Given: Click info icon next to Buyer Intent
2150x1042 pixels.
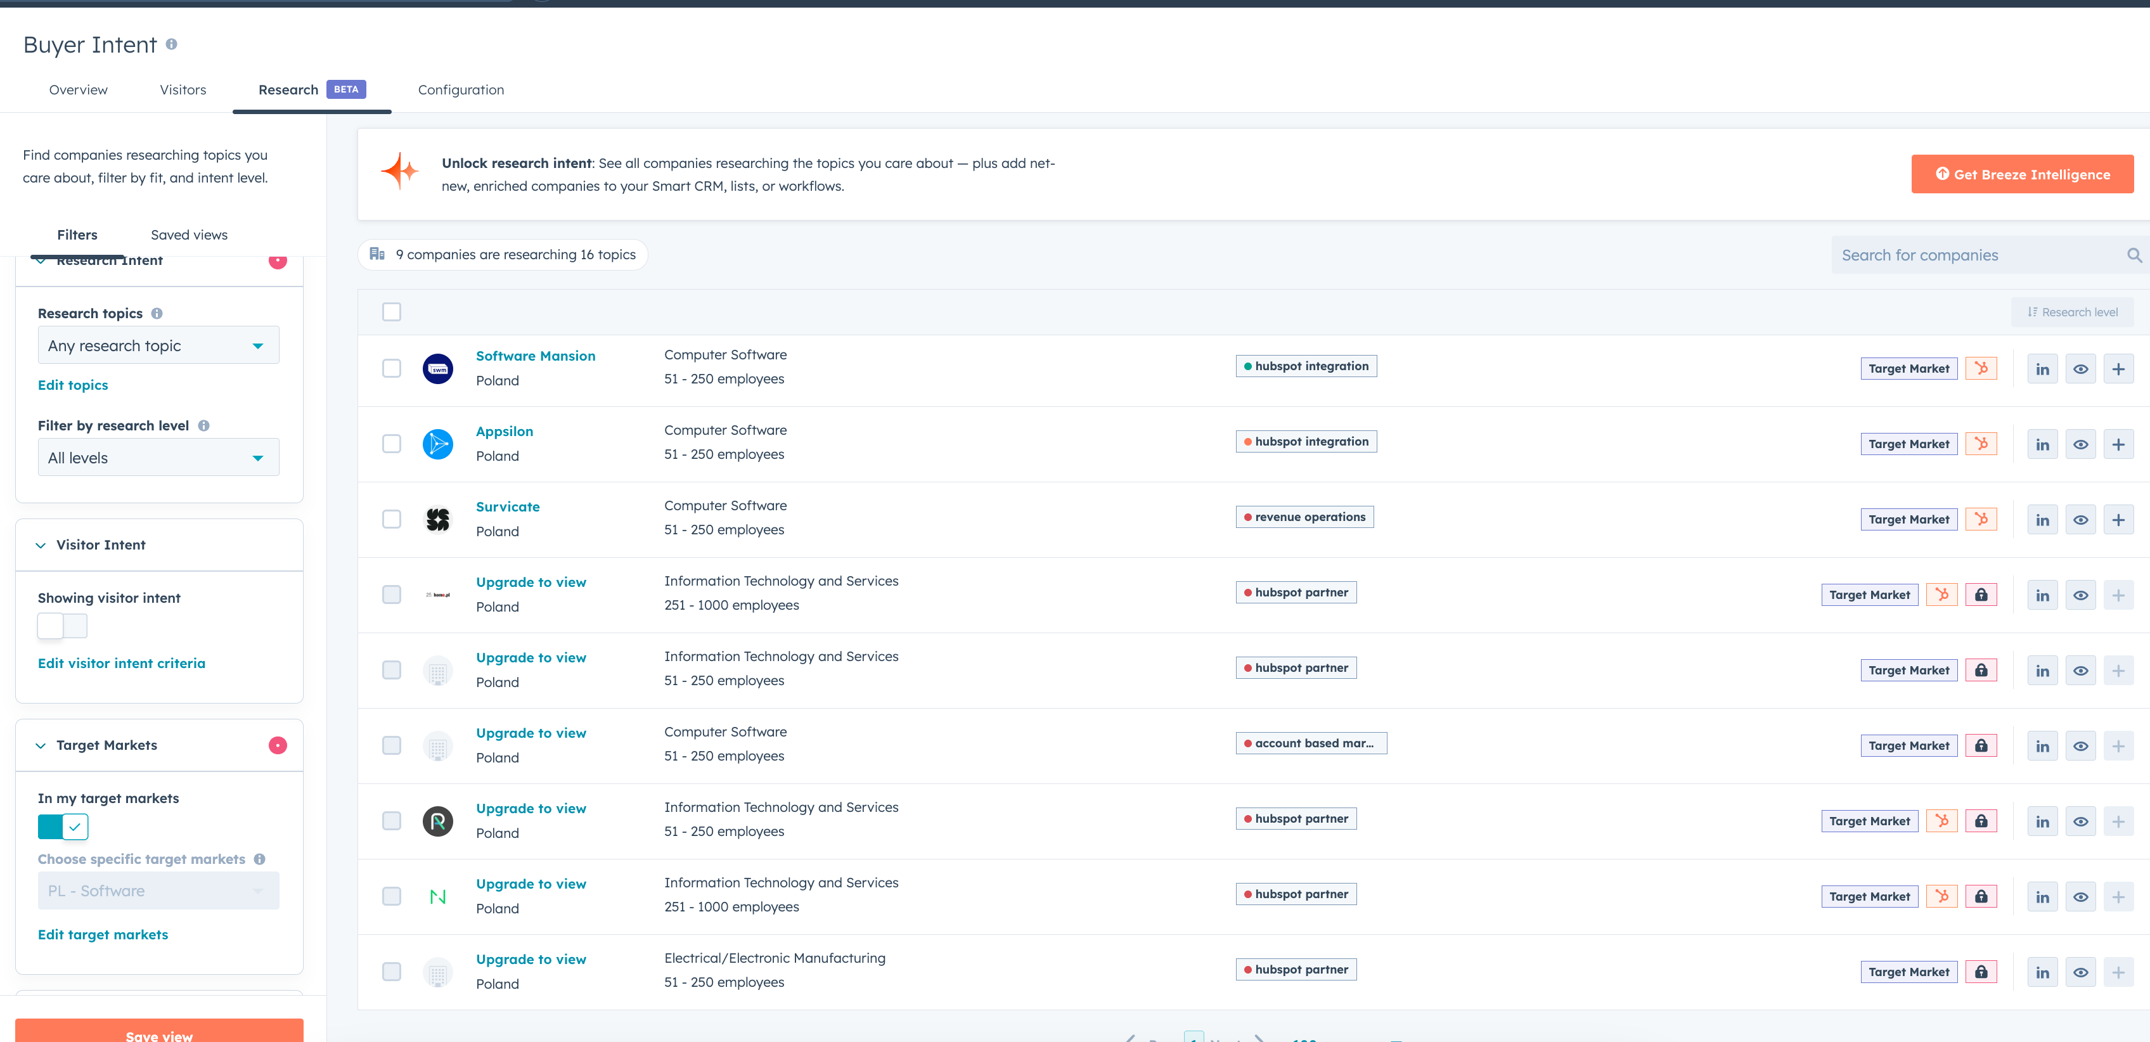Looking at the screenshot, I should point(171,44).
